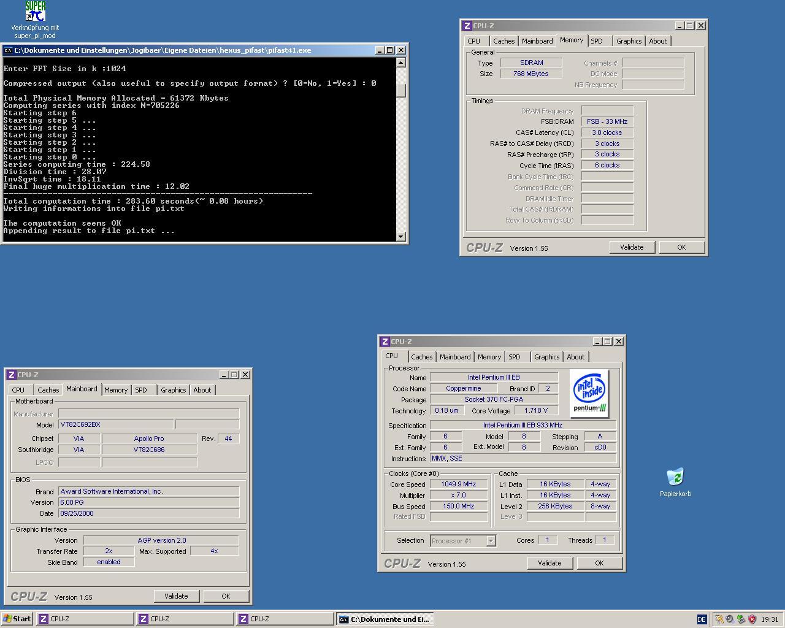
Task: Open Graphics tab in Mainboard window
Action: pyautogui.click(x=173, y=390)
